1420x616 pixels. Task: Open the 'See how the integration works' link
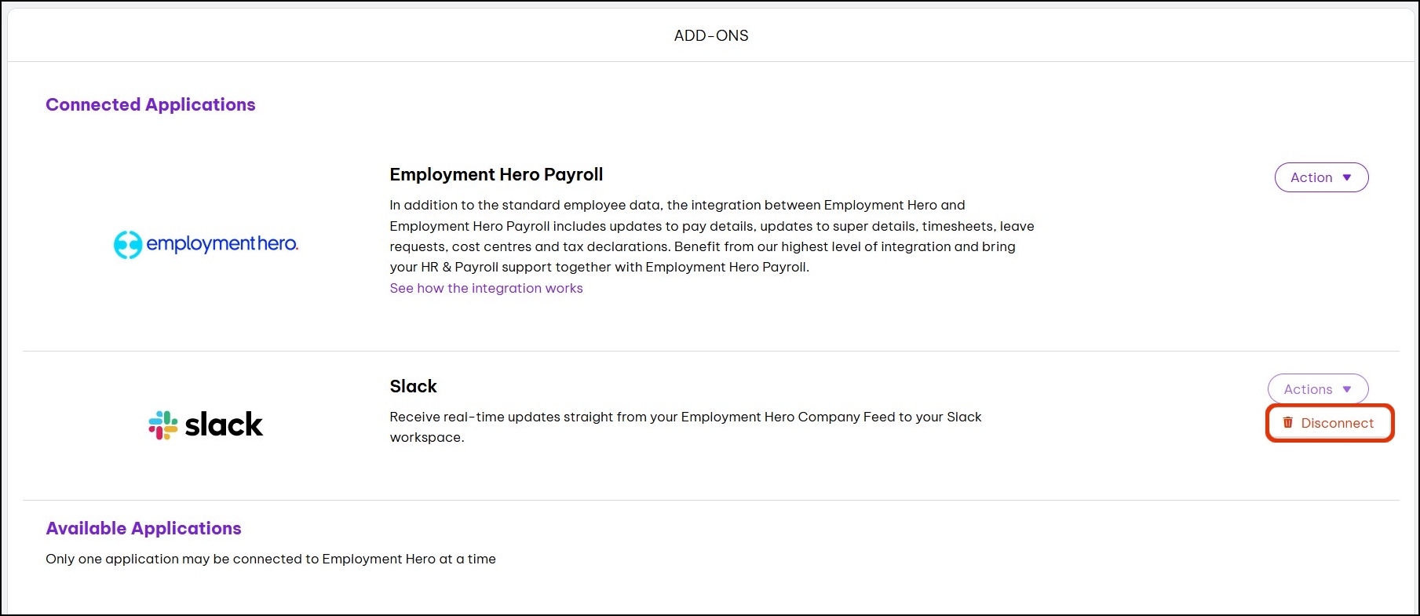point(486,288)
